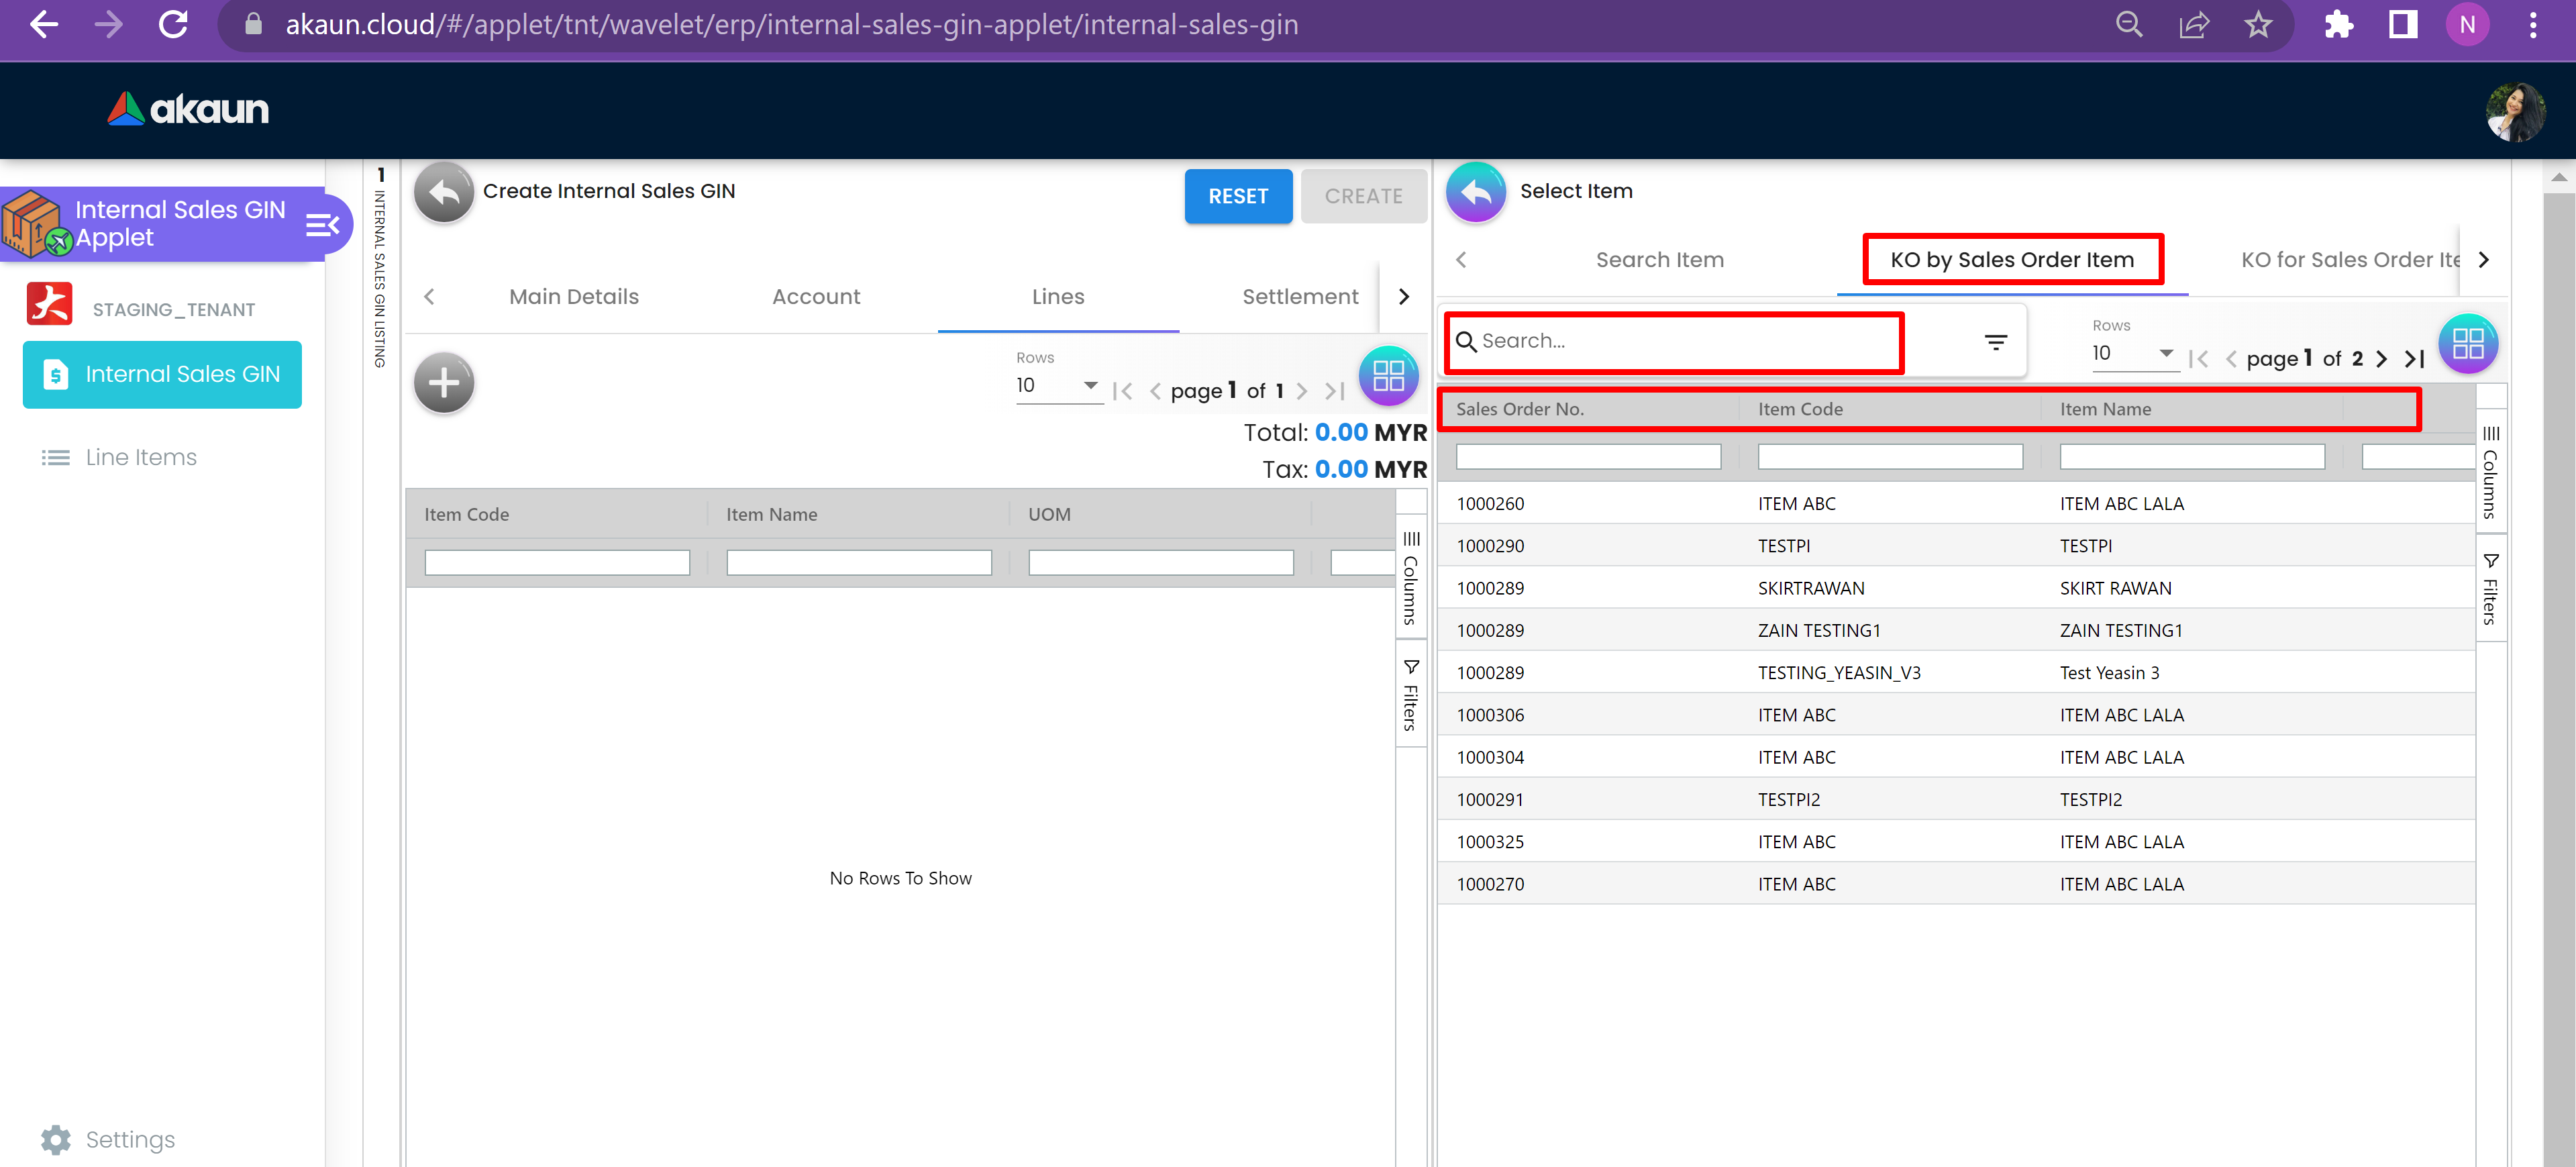Collapse the Internal Sales GIN Applet sidebar menu

(321, 225)
